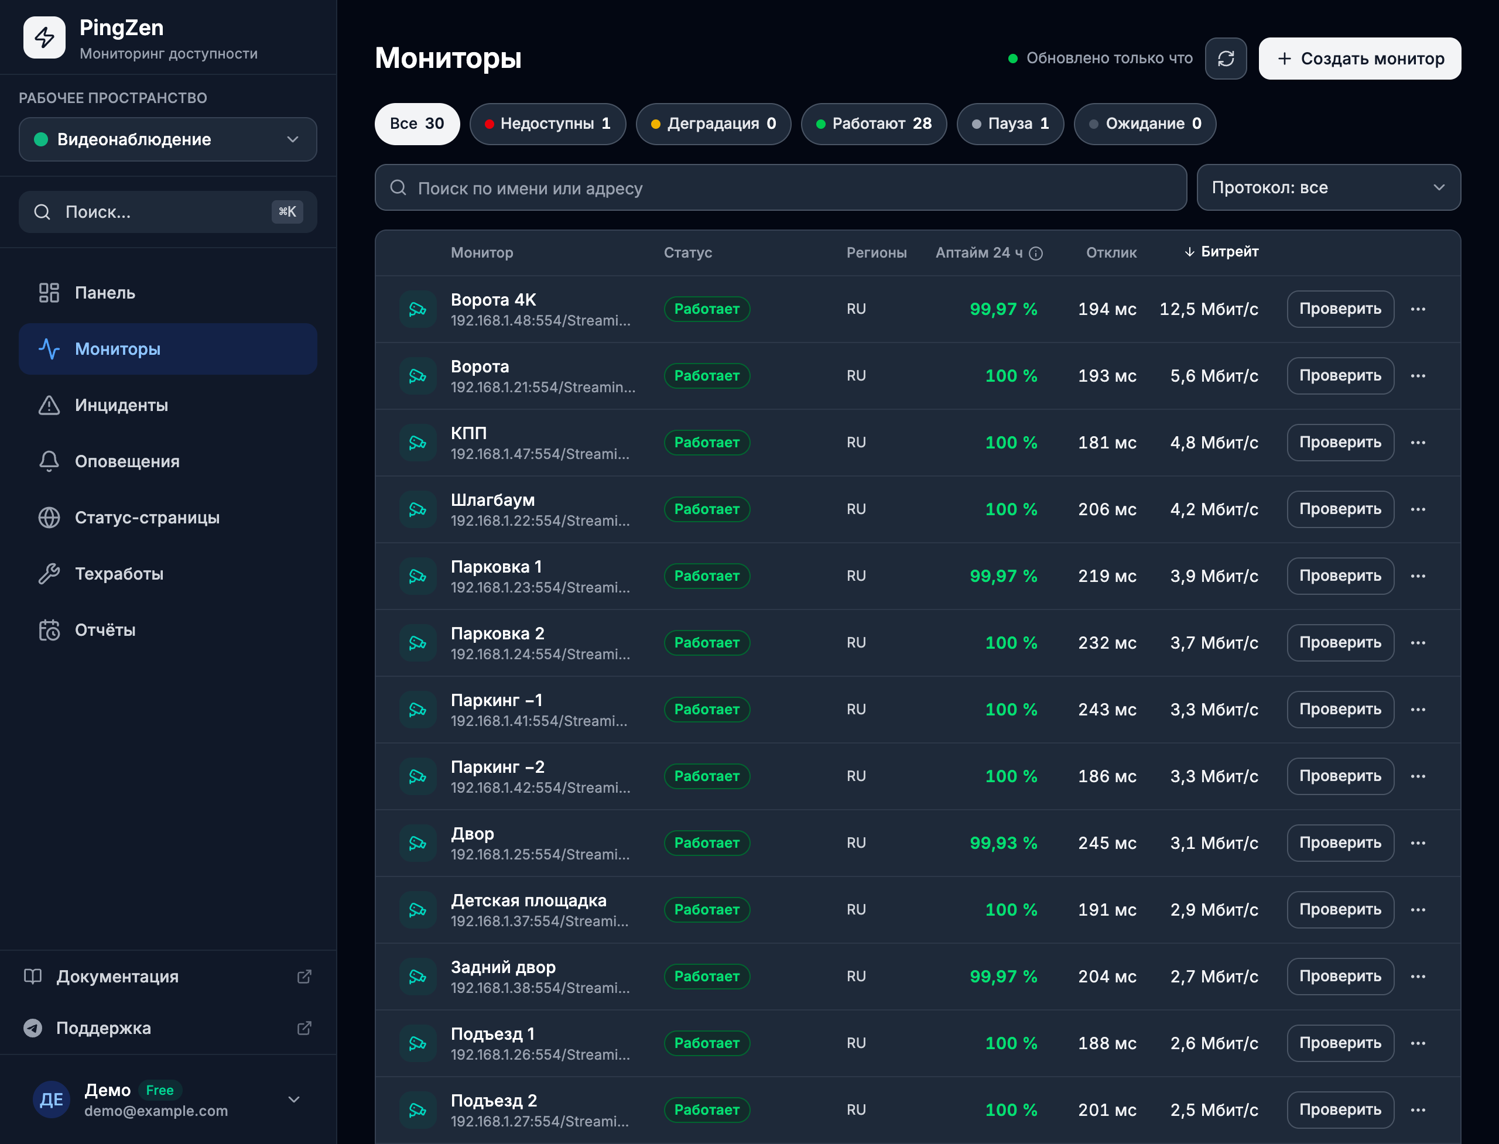Filter by Работают 28
The width and height of the screenshot is (1499, 1144).
(874, 124)
